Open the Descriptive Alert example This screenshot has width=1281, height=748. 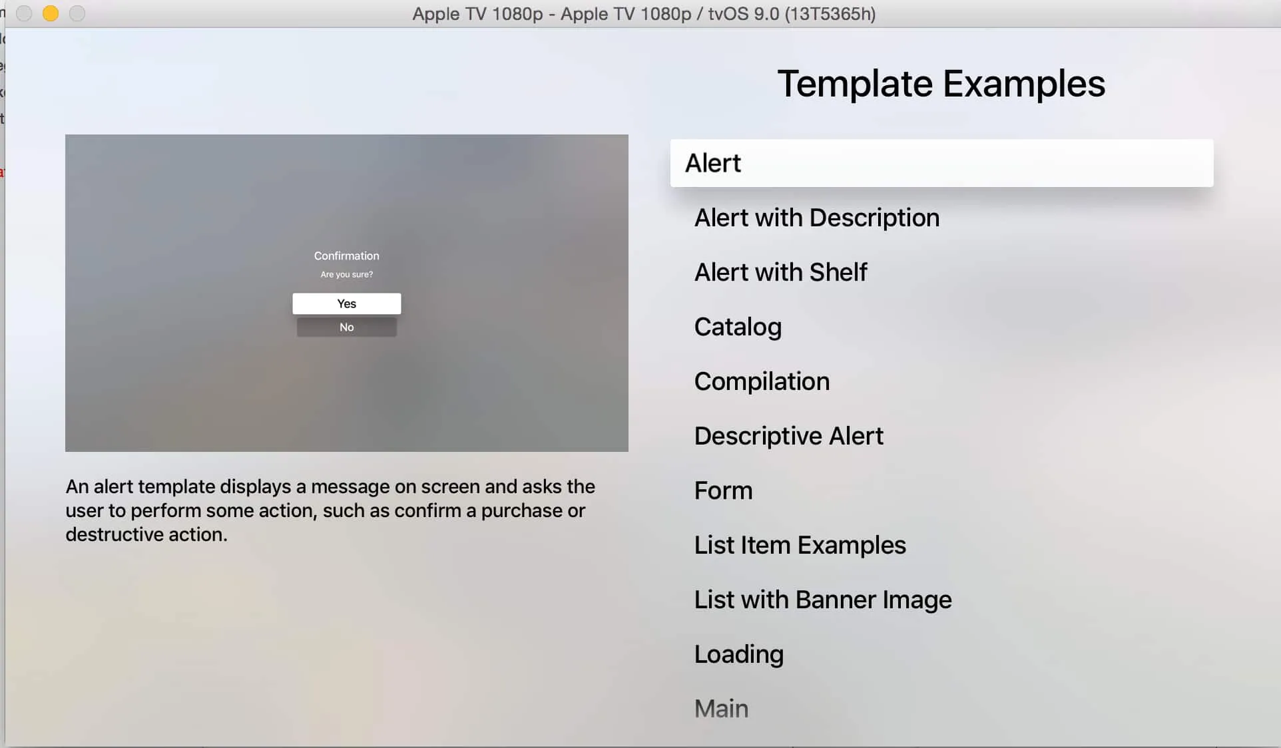click(788, 436)
